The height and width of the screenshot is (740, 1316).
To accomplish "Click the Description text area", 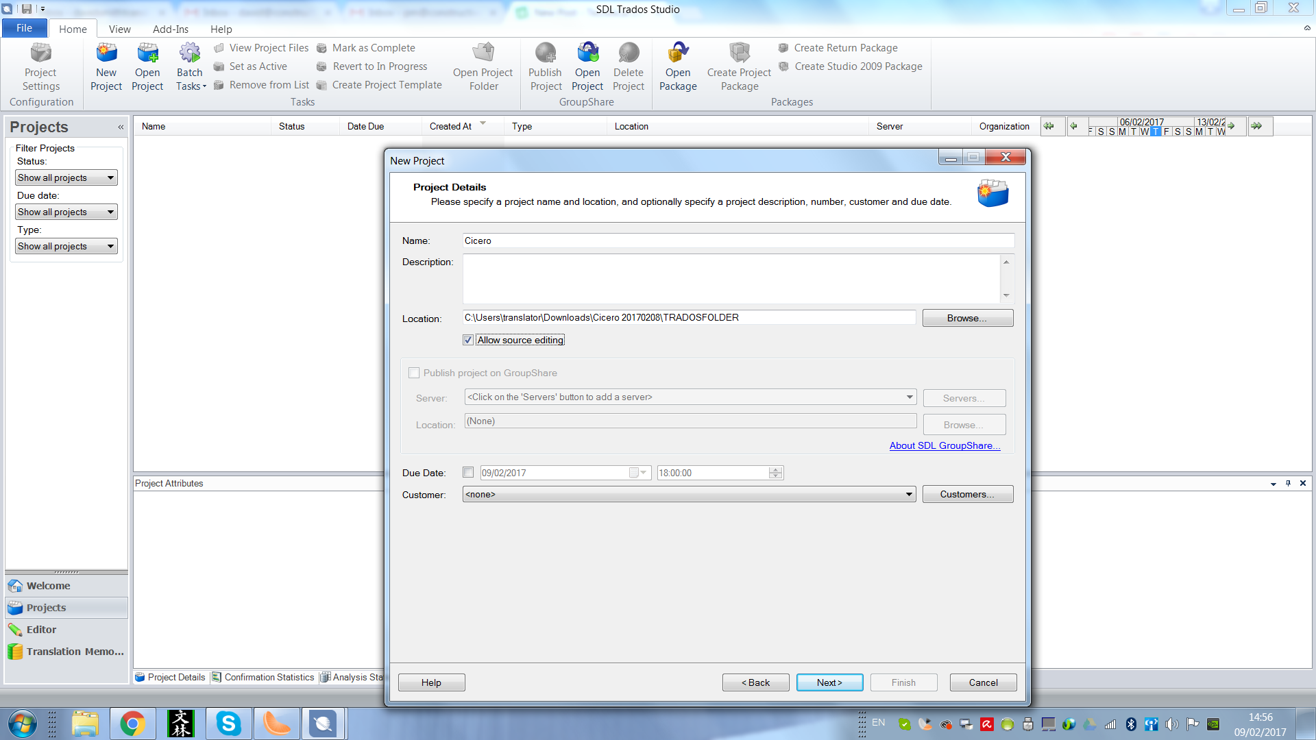I will coord(731,279).
